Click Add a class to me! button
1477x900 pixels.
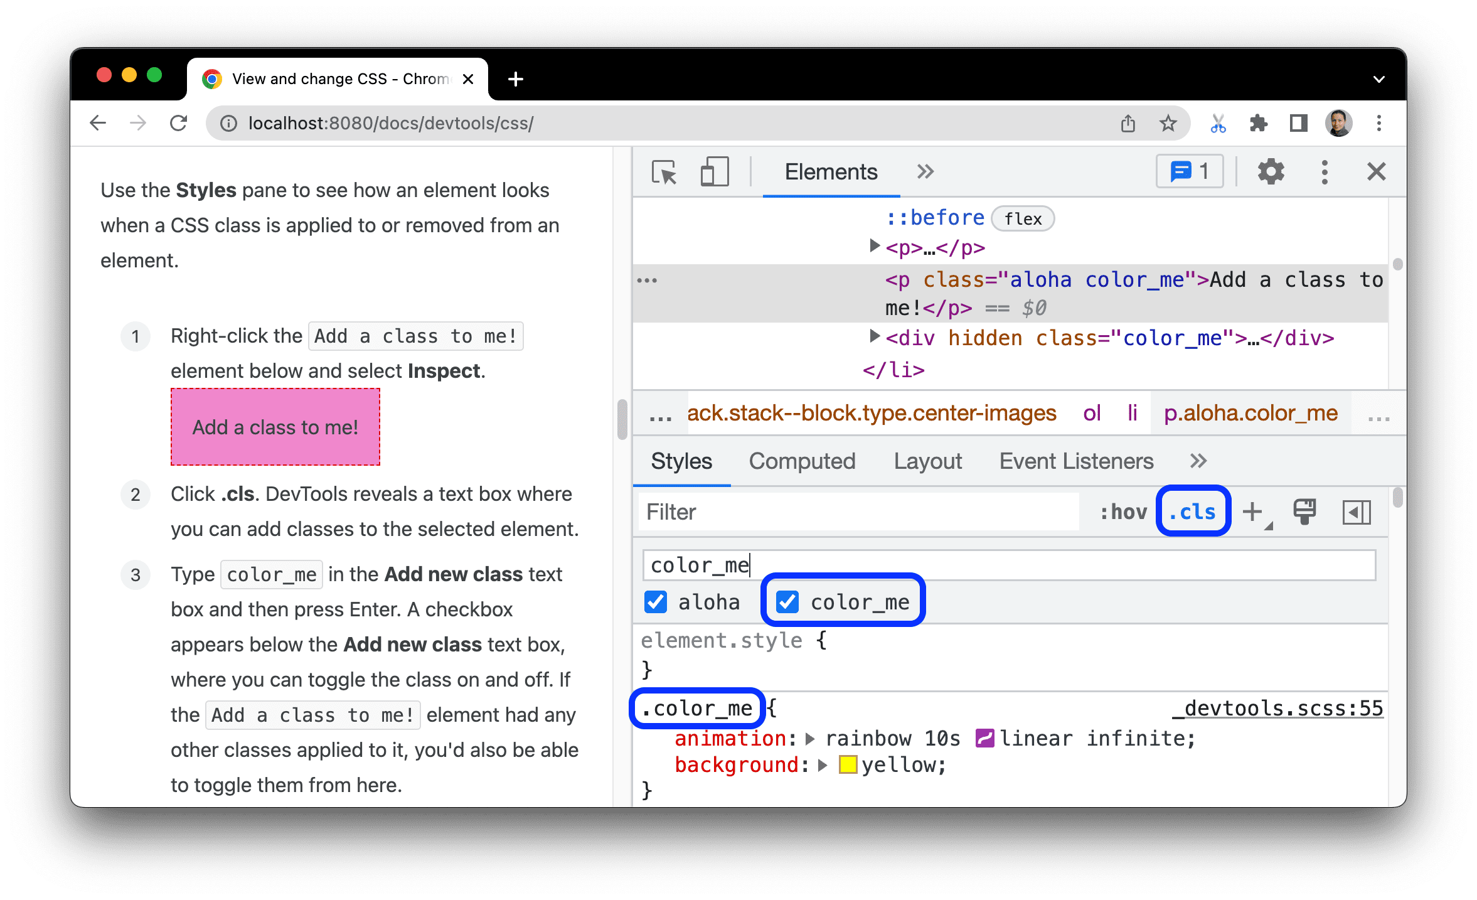(274, 426)
